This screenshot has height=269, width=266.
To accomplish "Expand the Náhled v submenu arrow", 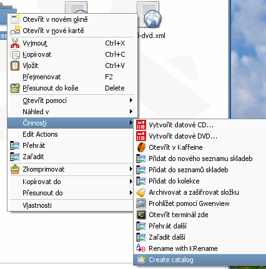I will pyautogui.click(x=131, y=112).
